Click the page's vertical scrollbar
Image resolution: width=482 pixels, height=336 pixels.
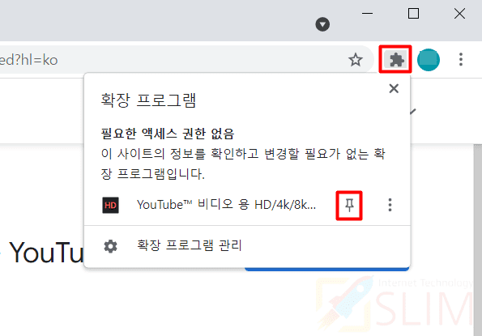[x=478, y=240]
